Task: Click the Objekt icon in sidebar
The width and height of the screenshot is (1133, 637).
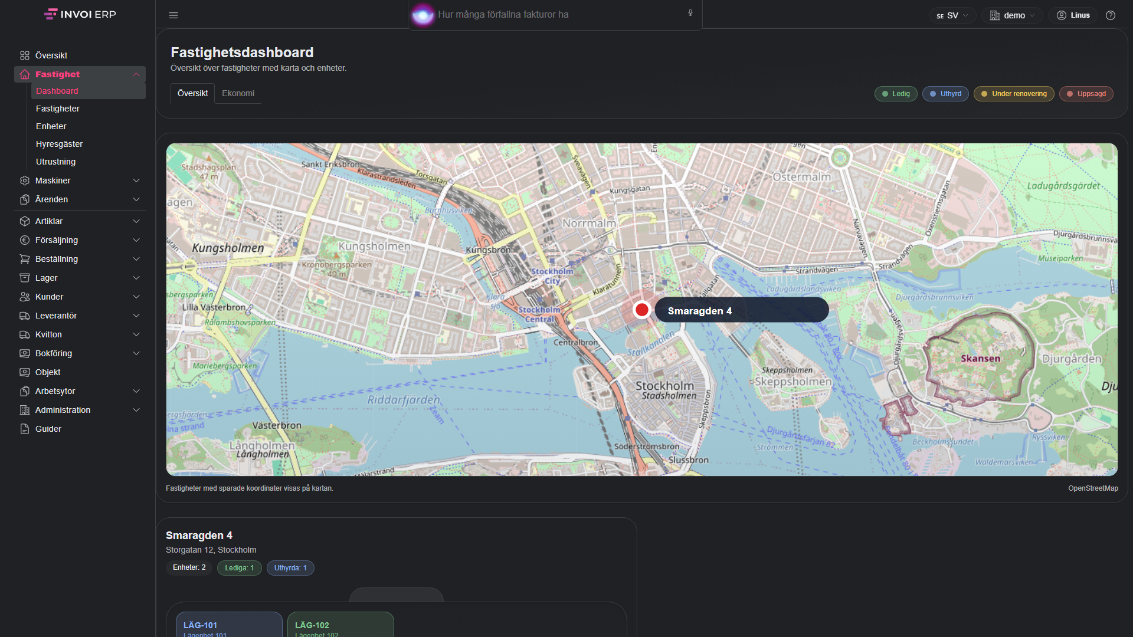Action: pyautogui.click(x=25, y=372)
